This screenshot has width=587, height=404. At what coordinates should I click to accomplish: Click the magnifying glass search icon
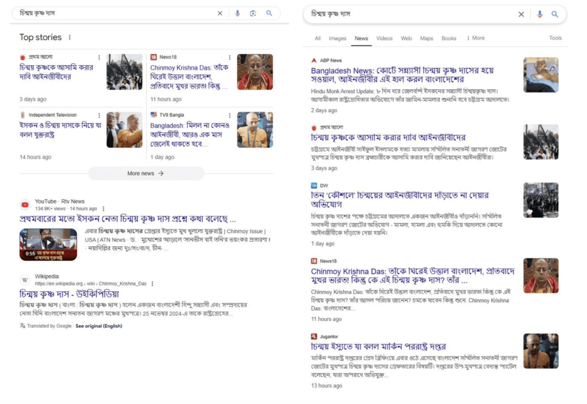[269, 13]
